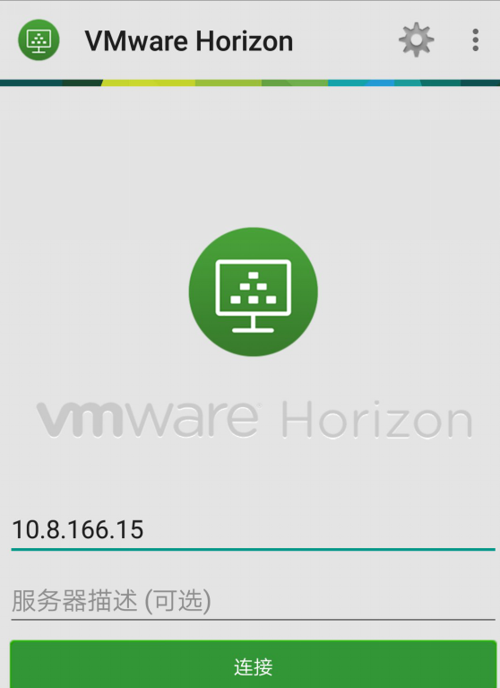Click the 连接 label text on the button

(254, 667)
